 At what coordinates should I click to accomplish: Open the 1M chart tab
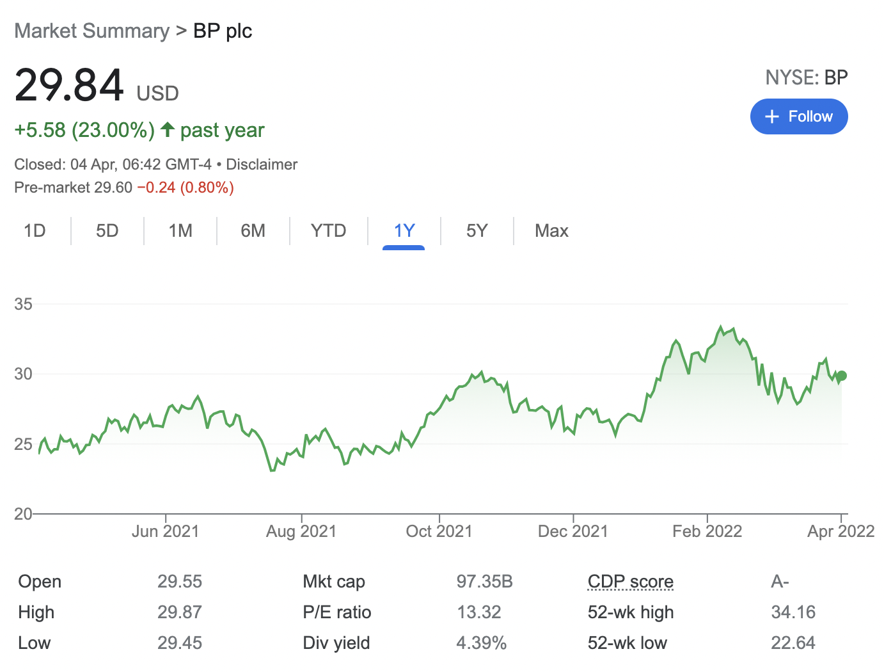pos(180,230)
